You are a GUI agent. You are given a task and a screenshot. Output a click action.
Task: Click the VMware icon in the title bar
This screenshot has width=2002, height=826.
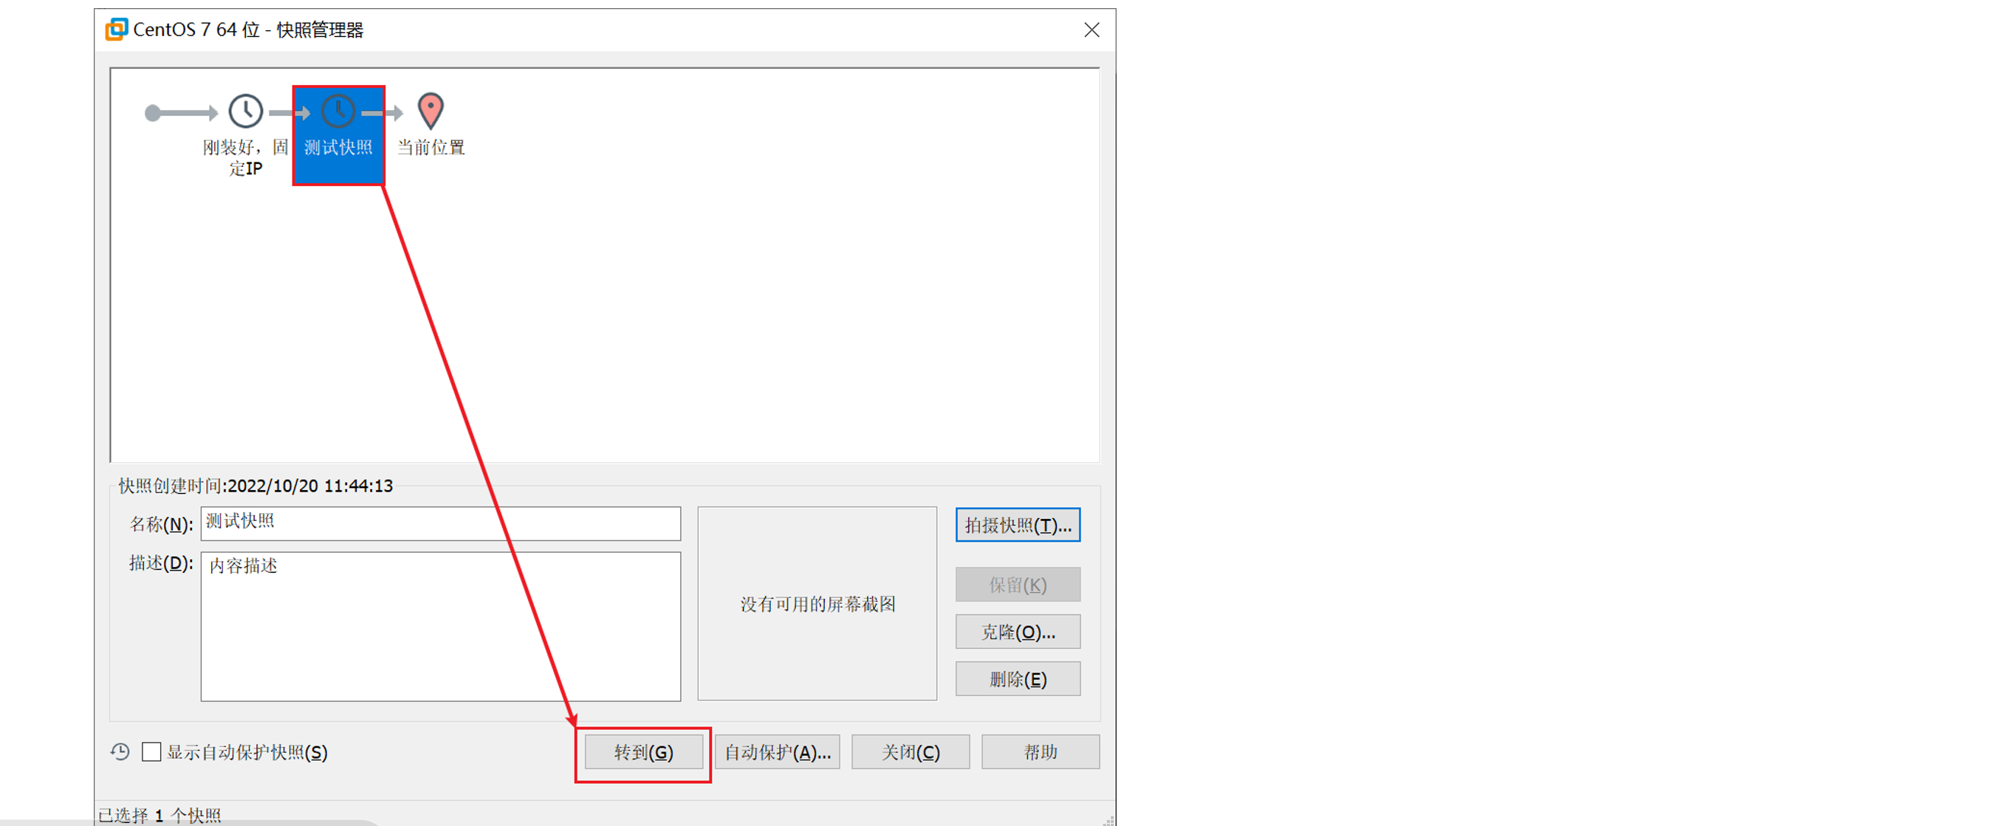click(117, 30)
